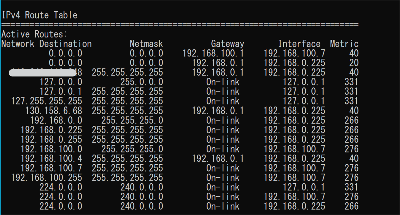Click destination 127.255.255.255
The image size is (400, 215).
click(47, 101)
